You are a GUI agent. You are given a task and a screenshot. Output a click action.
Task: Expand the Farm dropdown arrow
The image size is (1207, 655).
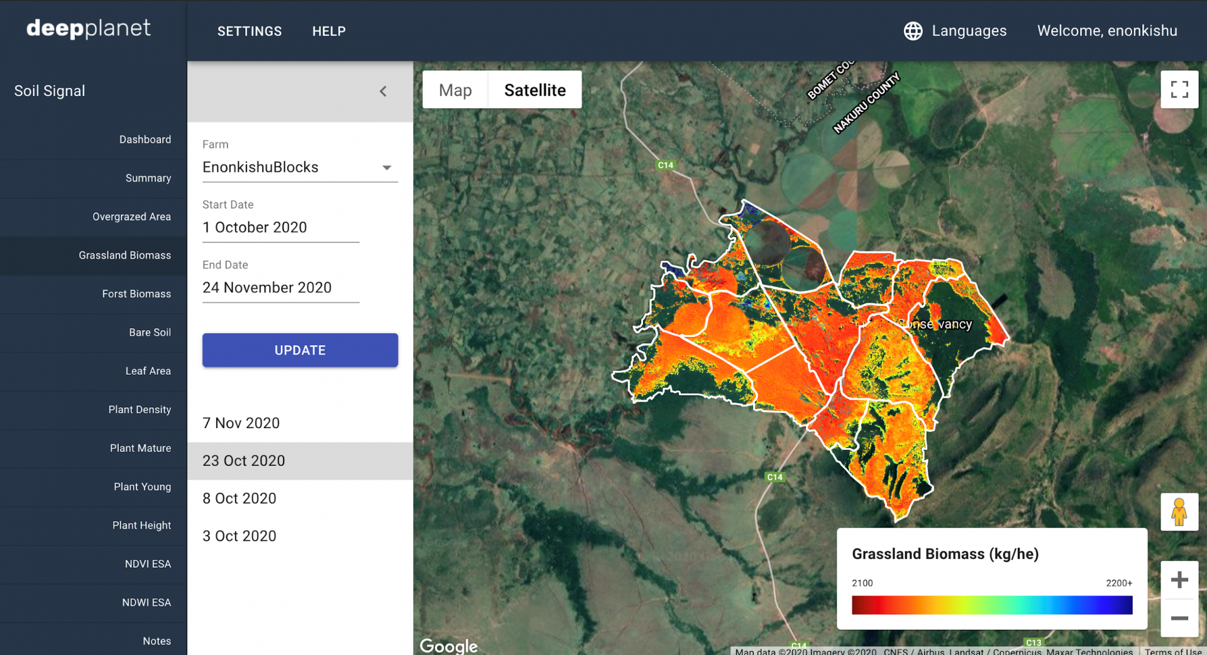[387, 168]
